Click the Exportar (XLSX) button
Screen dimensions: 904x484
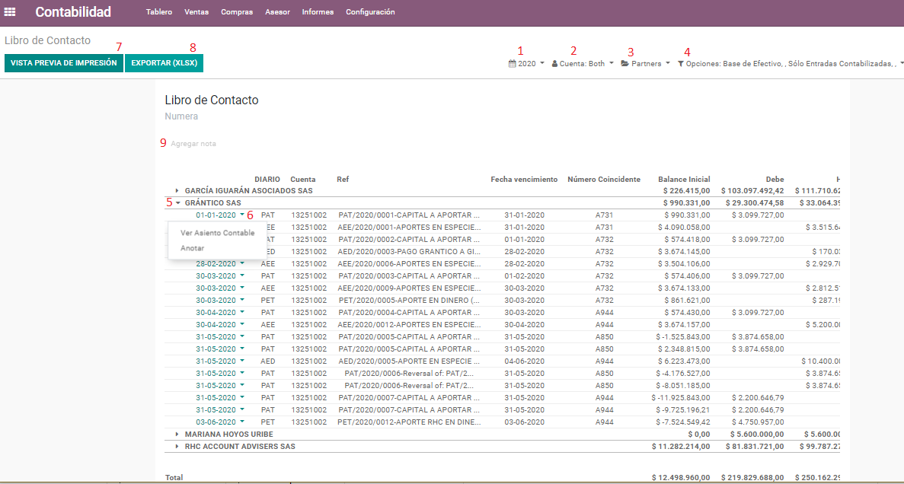(x=165, y=63)
